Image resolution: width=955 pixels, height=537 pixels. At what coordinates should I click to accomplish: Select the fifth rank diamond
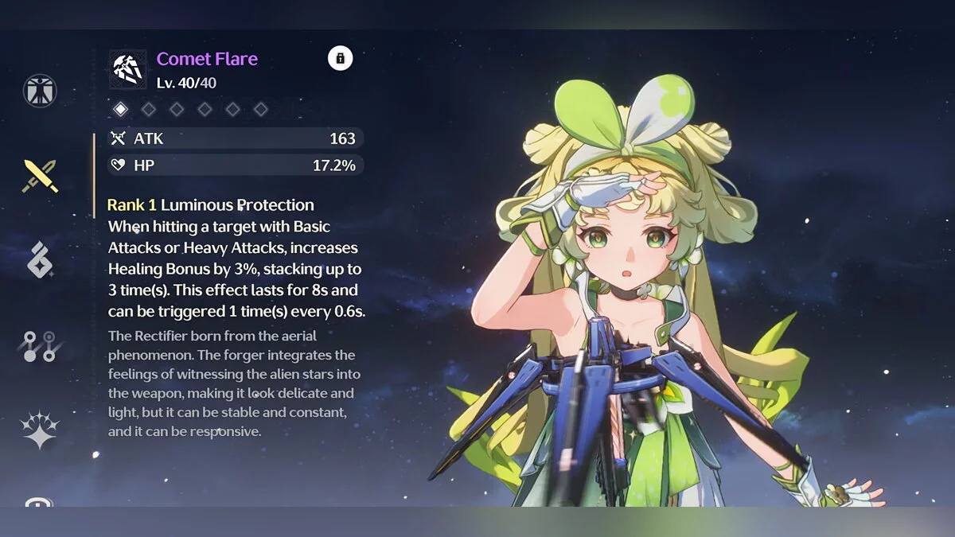(x=232, y=109)
